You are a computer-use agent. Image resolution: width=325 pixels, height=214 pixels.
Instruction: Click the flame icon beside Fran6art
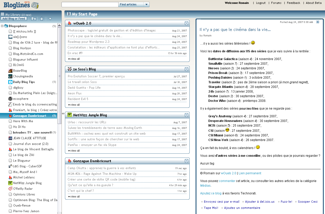[10, 110]
